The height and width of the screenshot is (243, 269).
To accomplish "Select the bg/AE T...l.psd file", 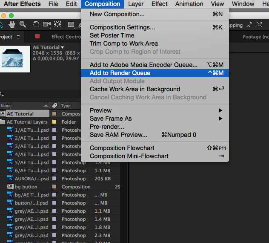I will click(32, 195).
